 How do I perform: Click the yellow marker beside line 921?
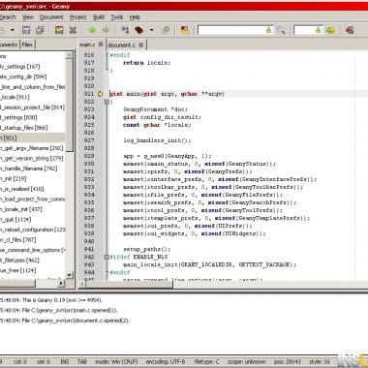click(x=100, y=94)
